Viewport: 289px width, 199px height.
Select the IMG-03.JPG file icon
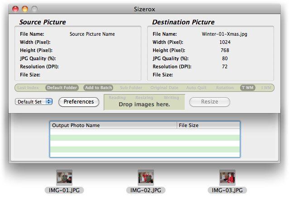[x=227, y=177]
